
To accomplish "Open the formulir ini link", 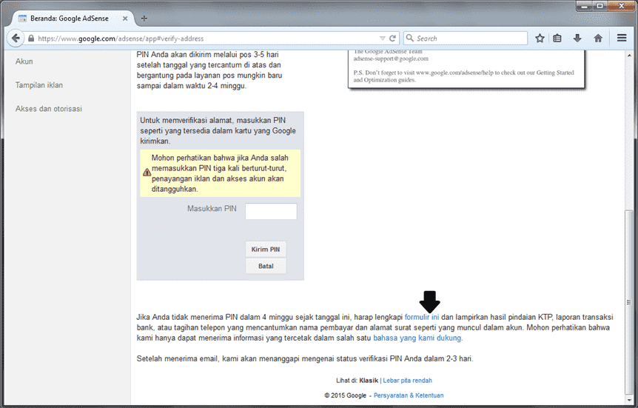I will [x=422, y=317].
